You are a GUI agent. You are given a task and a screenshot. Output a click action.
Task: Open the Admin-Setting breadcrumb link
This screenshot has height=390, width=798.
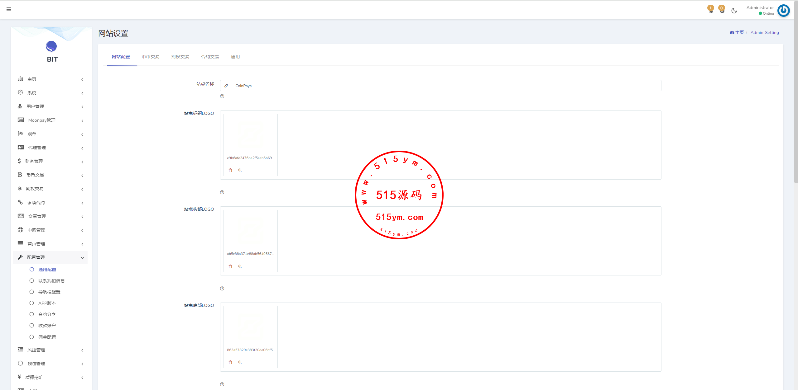[764, 32]
